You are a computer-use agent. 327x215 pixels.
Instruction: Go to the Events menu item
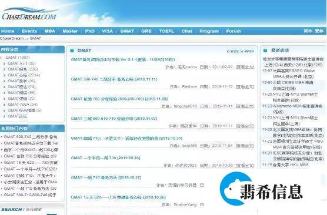(29, 31)
